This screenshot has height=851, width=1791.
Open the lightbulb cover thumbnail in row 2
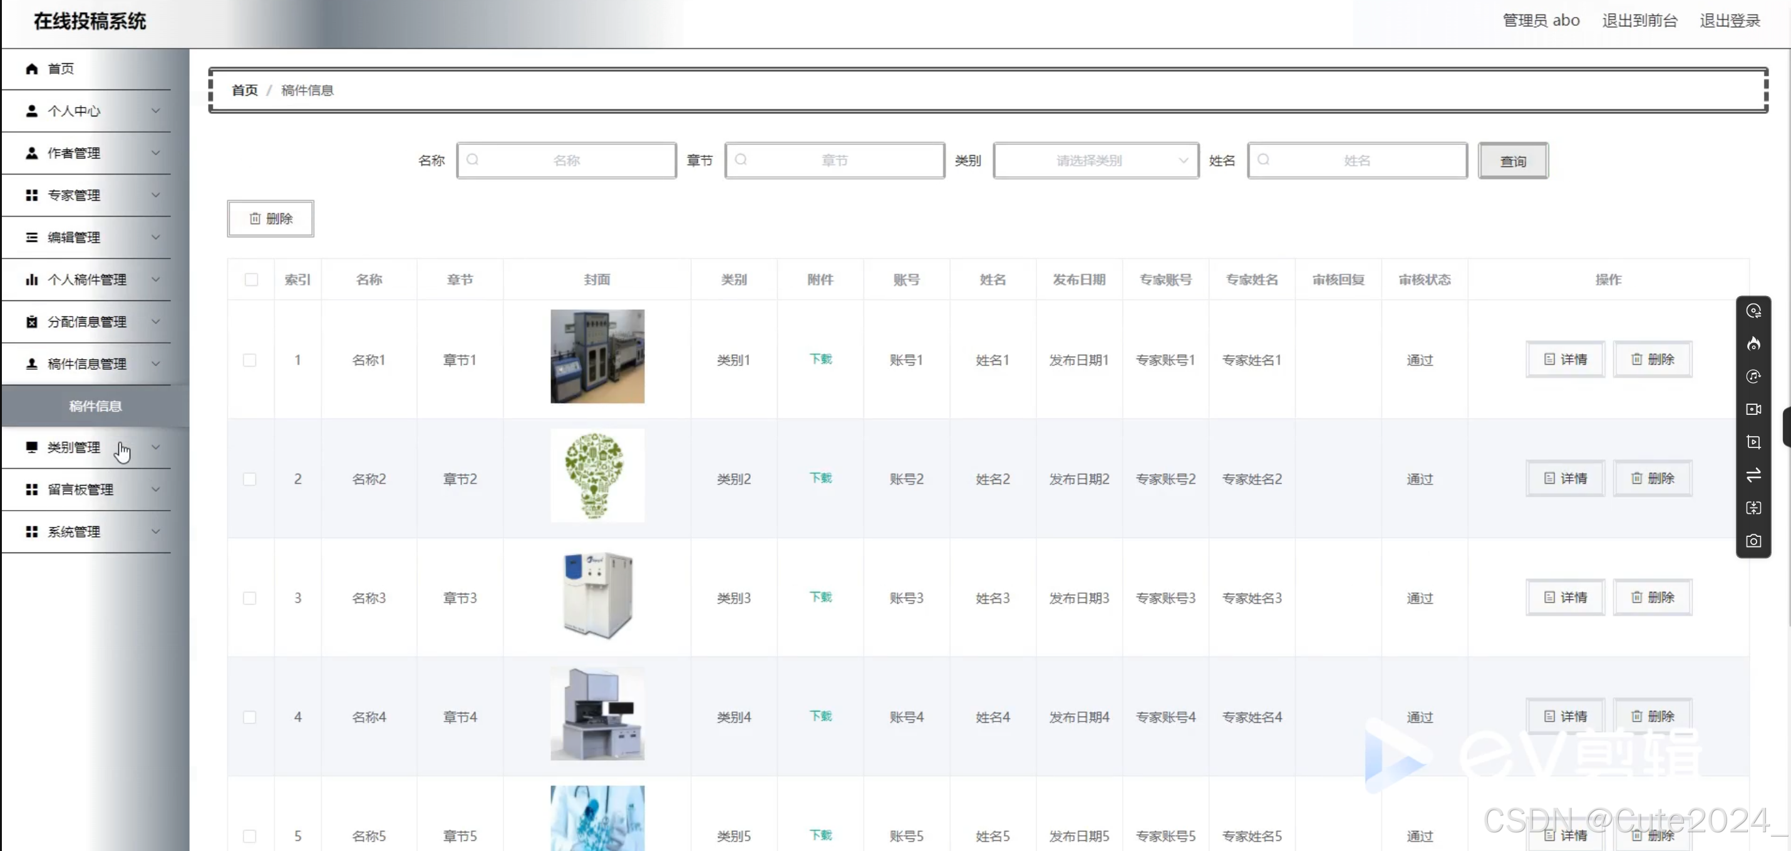point(597,475)
